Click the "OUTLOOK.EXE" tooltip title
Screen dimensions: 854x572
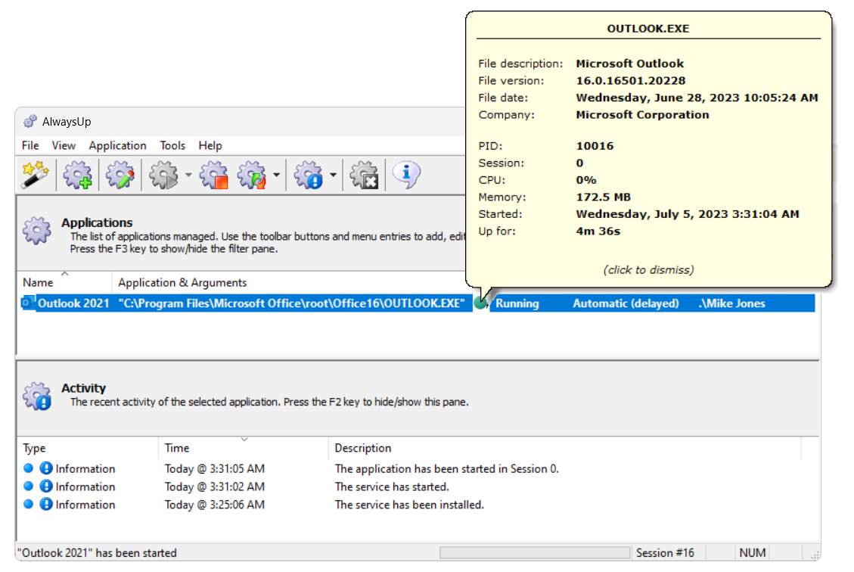648,28
